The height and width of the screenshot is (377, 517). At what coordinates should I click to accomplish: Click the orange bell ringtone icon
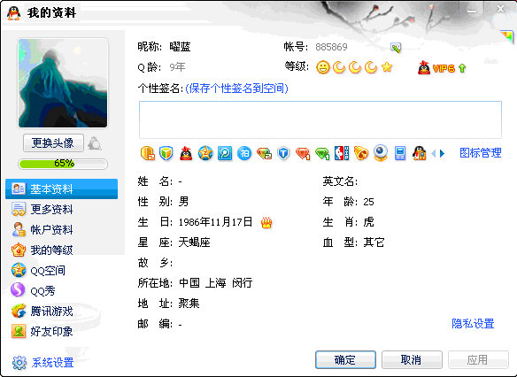pos(361,153)
